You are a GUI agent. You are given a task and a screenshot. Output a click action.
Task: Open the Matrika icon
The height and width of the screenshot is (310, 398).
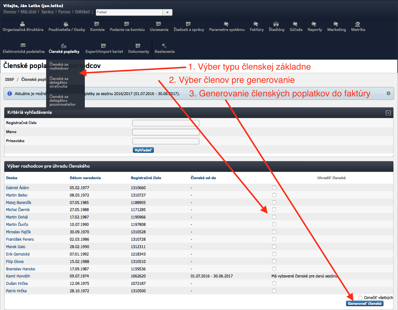[x=358, y=24]
